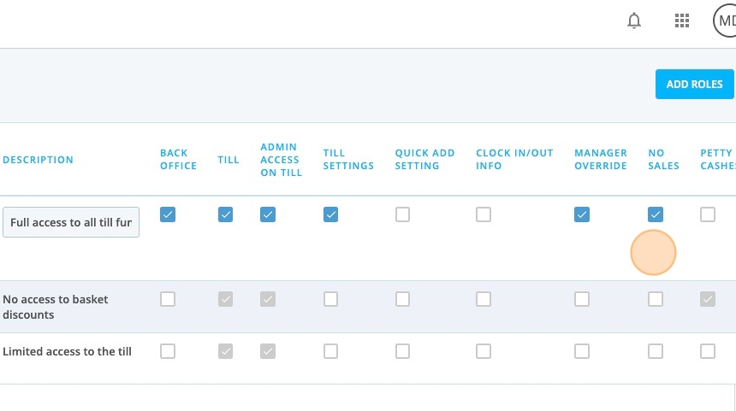Click the ADD ROLES button
Screen dimensions: 736x411
point(694,85)
